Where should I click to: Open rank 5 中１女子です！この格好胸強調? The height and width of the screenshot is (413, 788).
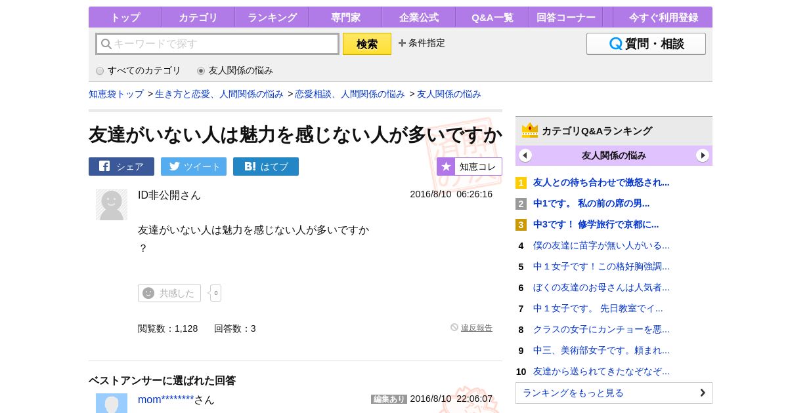click(x=602, y=267)
